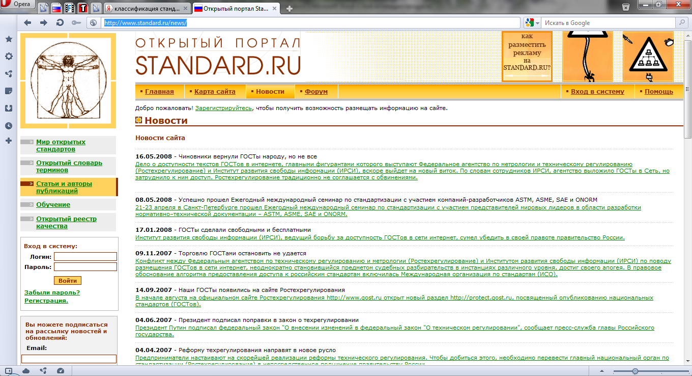Close the 'Открытый портал Sta...' tab
The height and width of the screenshot is (376, 692).
coord(274,8)
